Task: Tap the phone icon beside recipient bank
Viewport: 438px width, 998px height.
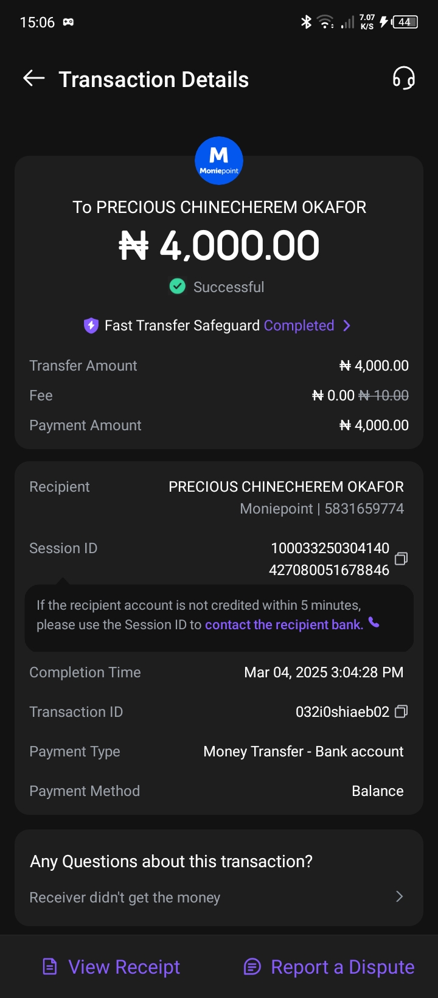Action: [x=374, y=623]
